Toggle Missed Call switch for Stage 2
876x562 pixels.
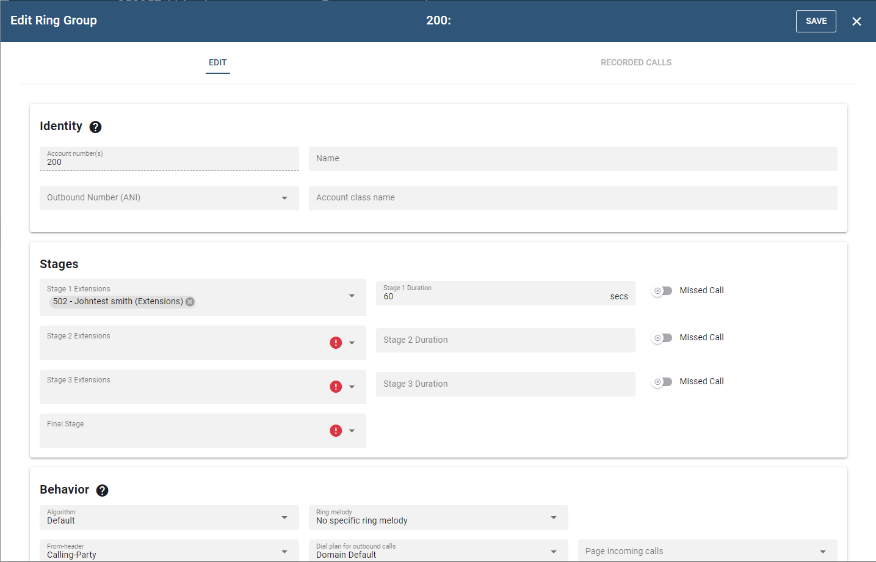[x=662, y=338]
